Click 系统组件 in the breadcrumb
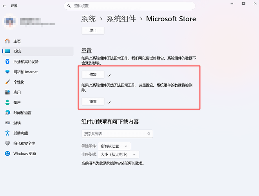 coord(121,19)
